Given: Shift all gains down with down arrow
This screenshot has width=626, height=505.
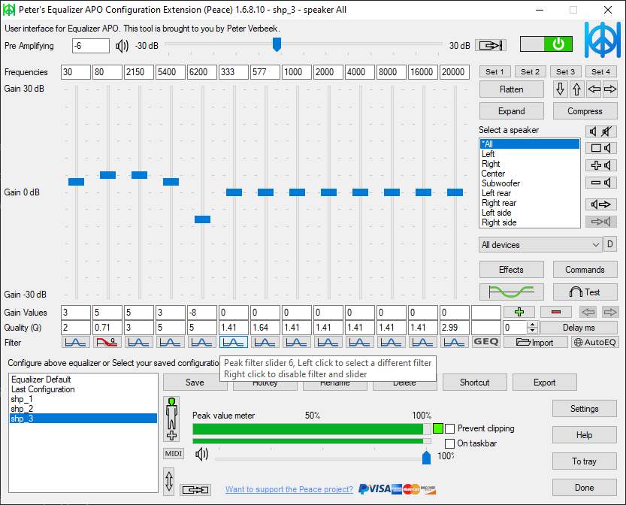Looking at the screenshot, I should click(560, 89).
